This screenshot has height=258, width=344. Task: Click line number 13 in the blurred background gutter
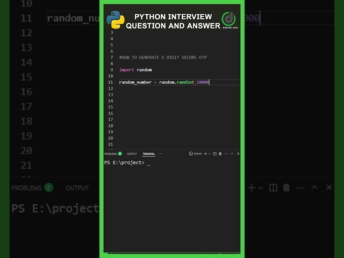point(26,48)
